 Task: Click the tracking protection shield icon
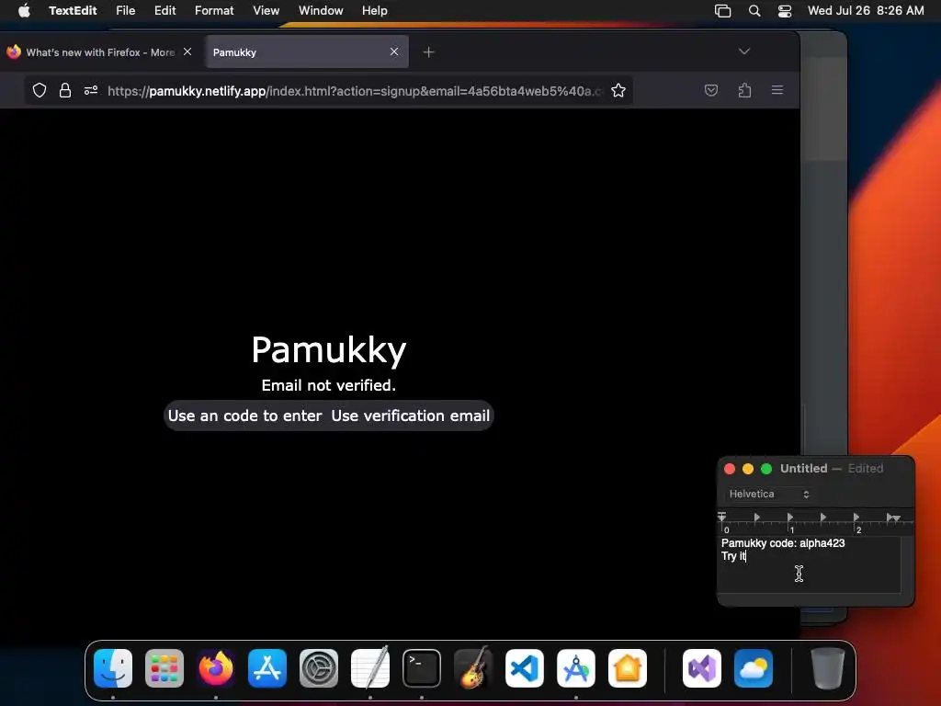40,91
